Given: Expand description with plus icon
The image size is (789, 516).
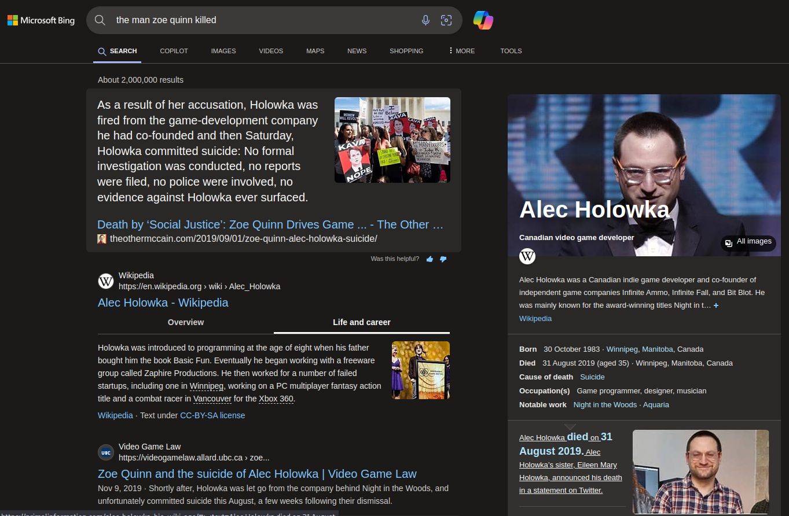Looking at the screenshot, I should [716, 305].
